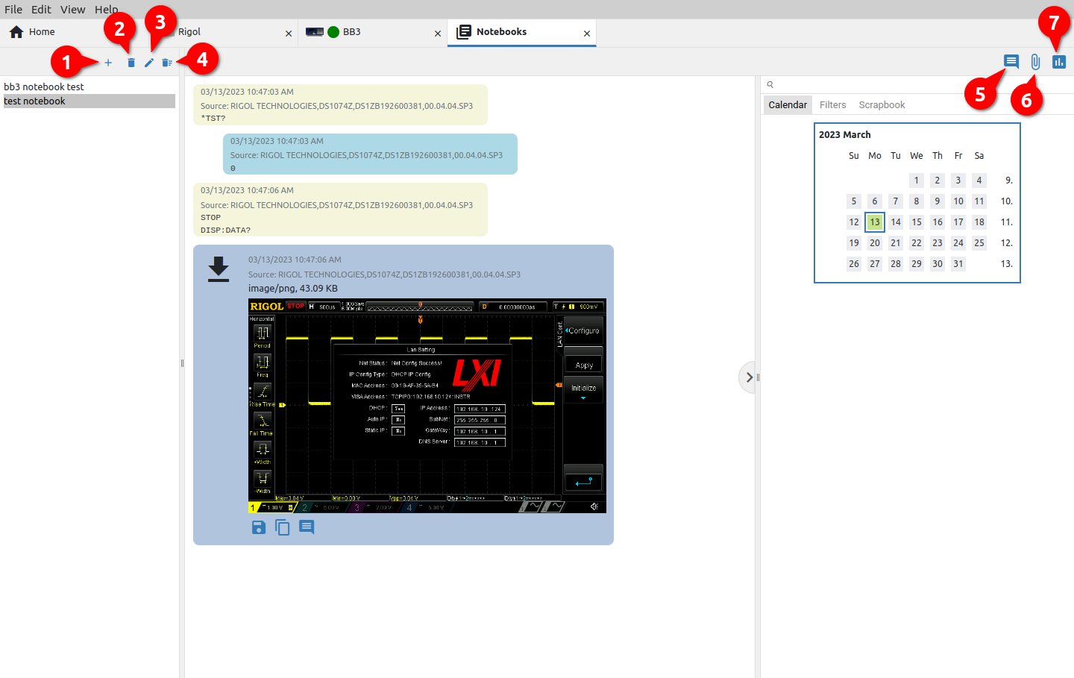The height and width of the screenshot is (678, 1074).
Task: Click the Home tab house icon
Action: coord(16,32)
